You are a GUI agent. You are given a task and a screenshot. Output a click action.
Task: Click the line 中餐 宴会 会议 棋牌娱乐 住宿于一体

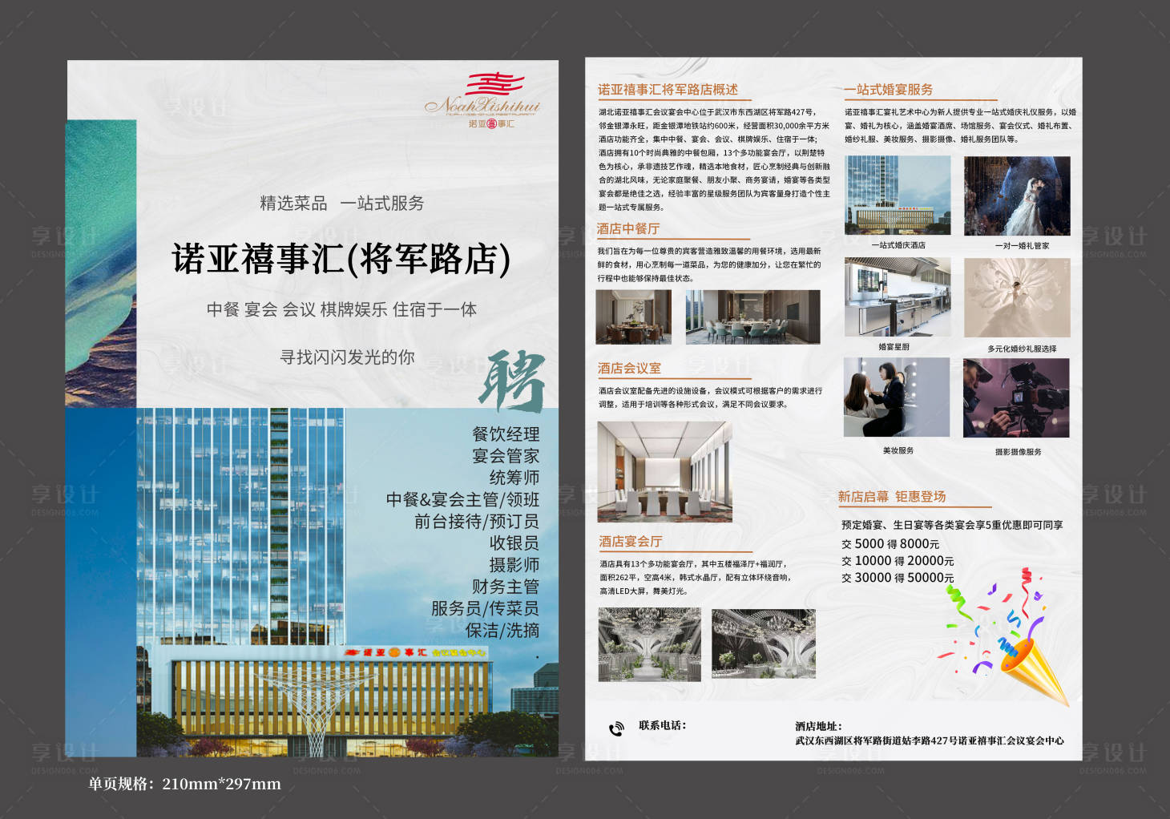point(341,309)
